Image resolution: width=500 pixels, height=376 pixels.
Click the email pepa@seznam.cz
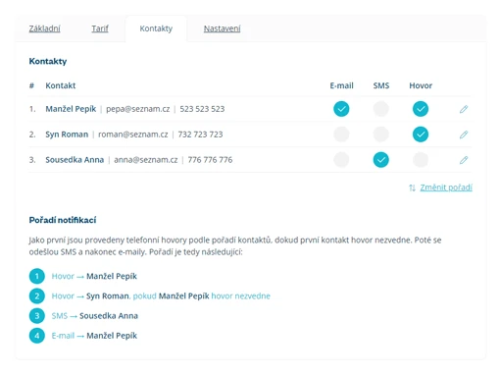[138, 109]
